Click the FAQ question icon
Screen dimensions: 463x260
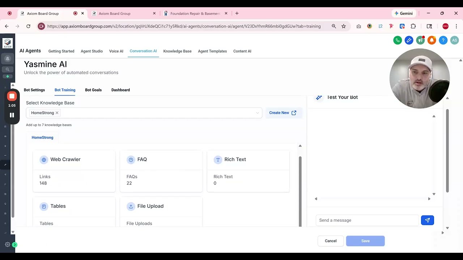pos(131,160)
